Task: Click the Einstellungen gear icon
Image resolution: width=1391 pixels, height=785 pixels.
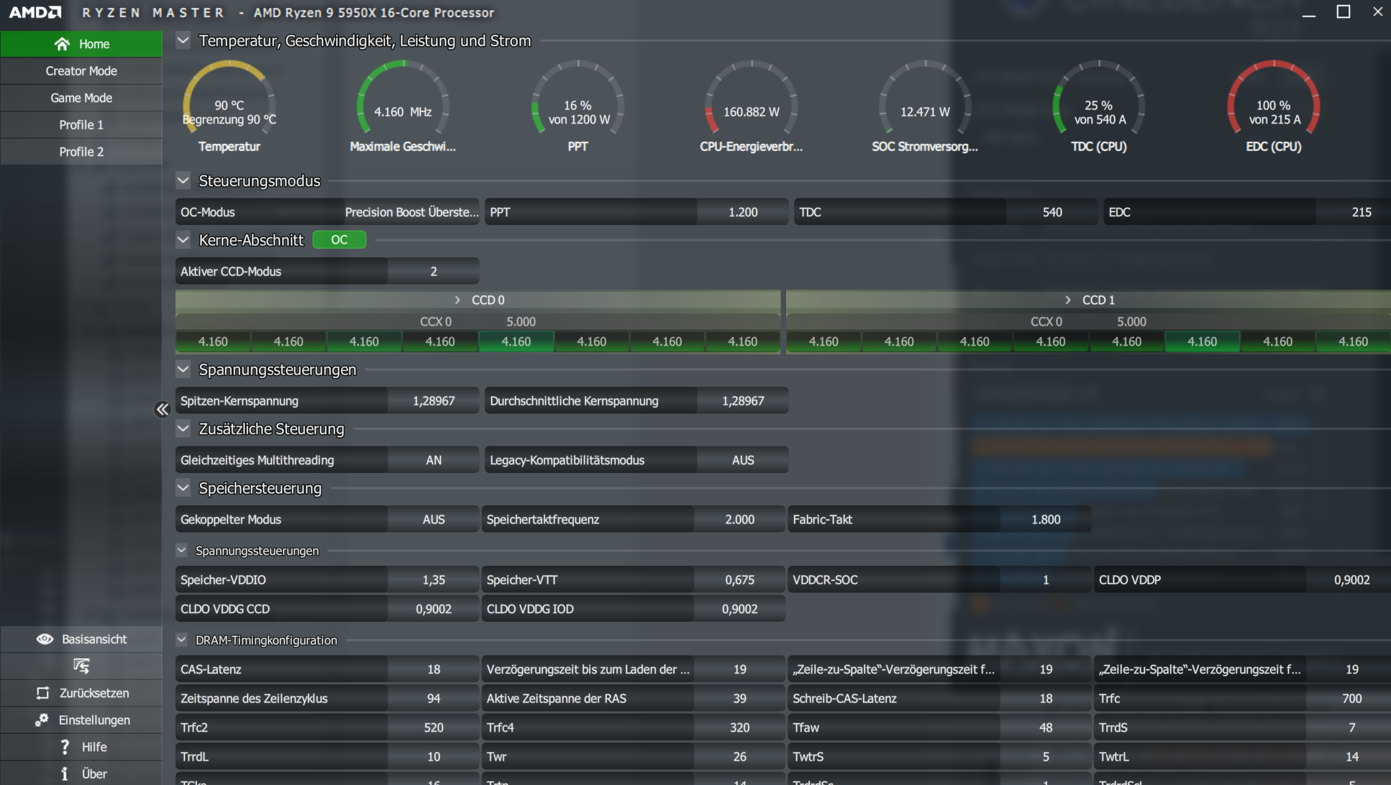Action: coord(42,720)
